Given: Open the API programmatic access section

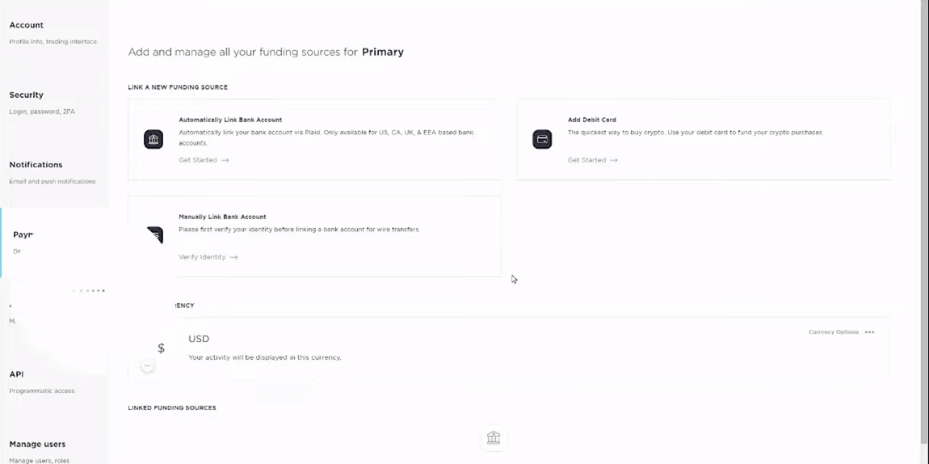Looking at the screenshot, I should pyautogui.click(x=16, y=374).
